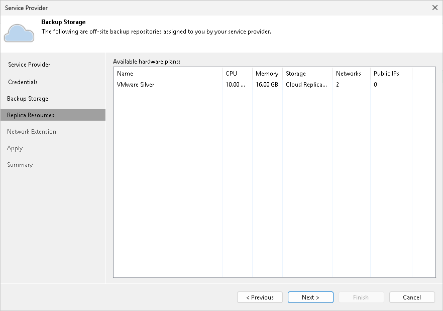The image size is (443, 311).
Task: Click the Next button
Action: pos(310,297)
